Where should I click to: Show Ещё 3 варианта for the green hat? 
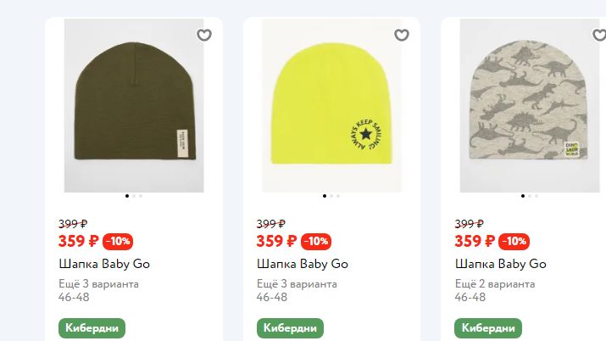coord(98,284)
